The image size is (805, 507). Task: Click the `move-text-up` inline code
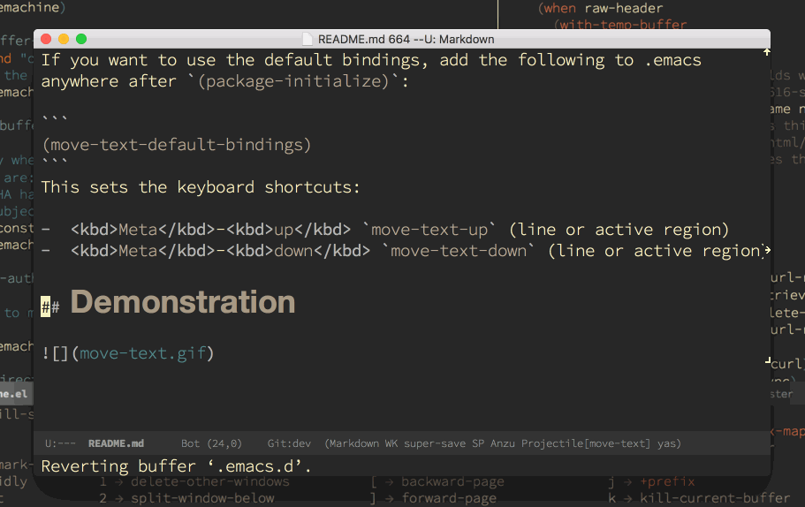429,230
